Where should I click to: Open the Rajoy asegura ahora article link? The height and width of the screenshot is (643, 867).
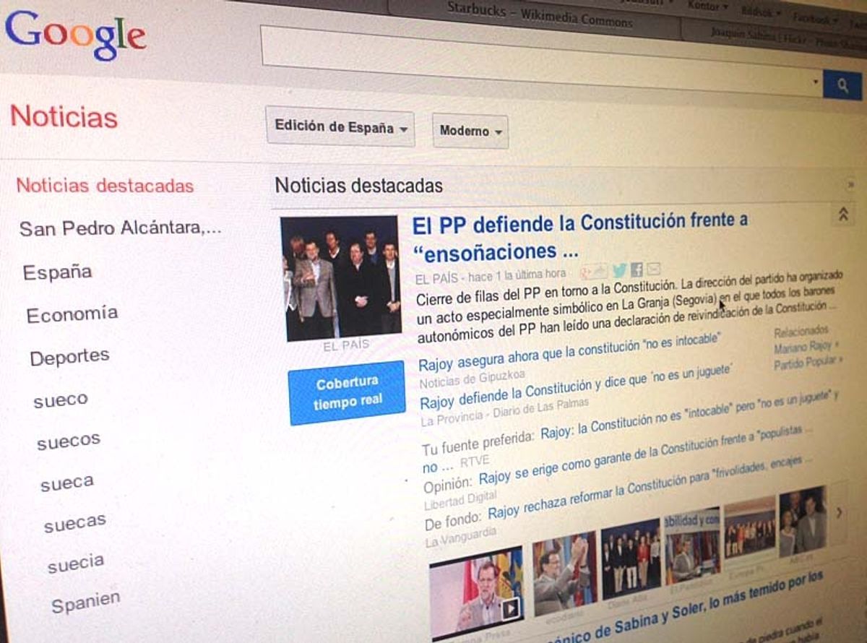coord(570,352)
